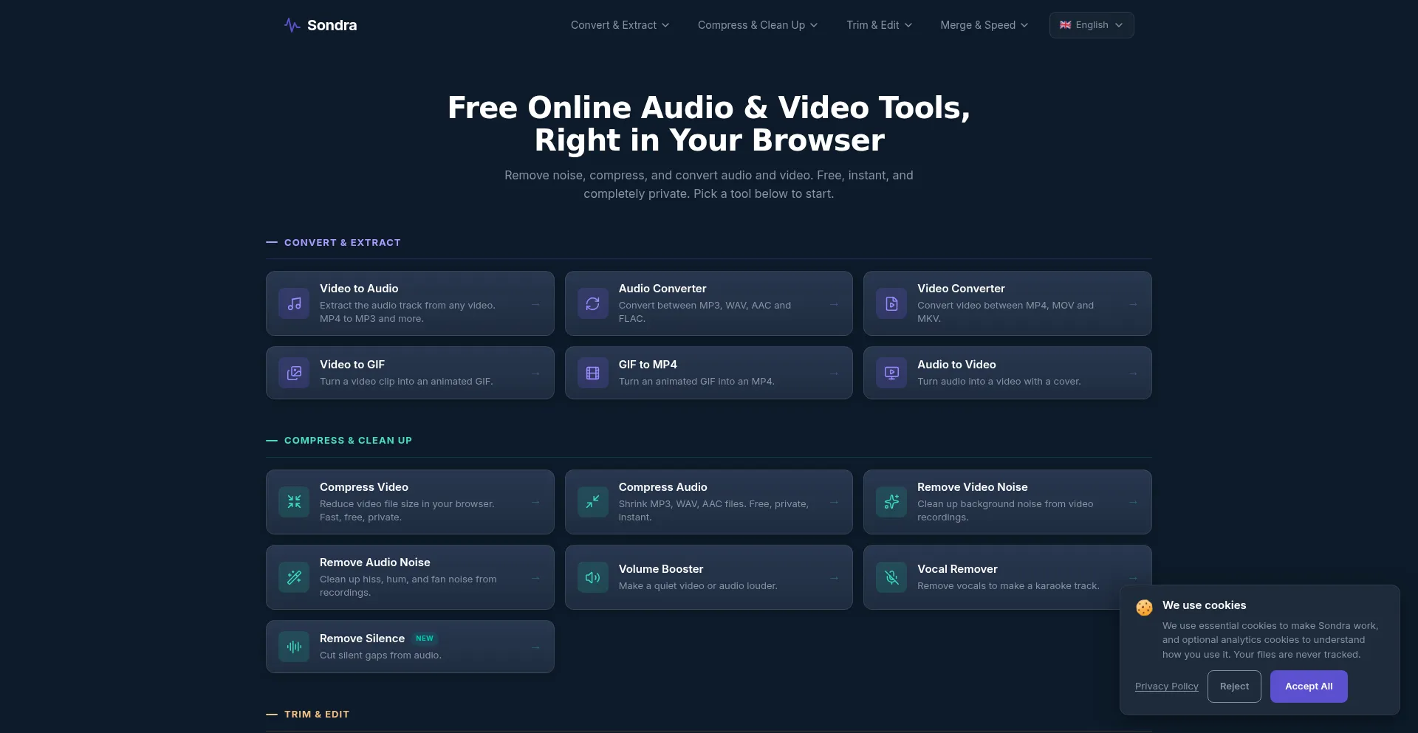Click arrow on Compress Video card
This screenshot has height=733, width=1418.
[x=535, y=502]
